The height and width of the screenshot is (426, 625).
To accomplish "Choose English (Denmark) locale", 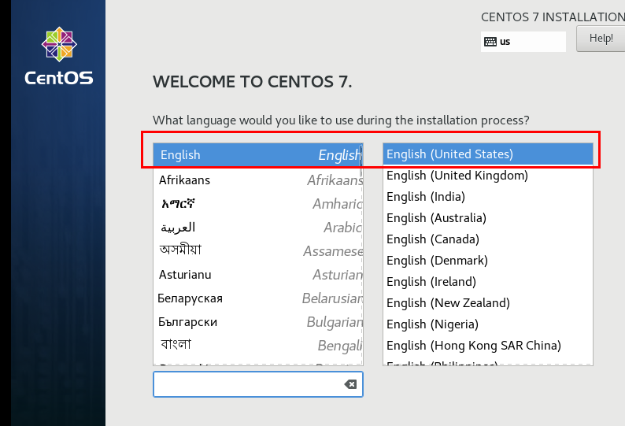I will click(x=488, y=261).
